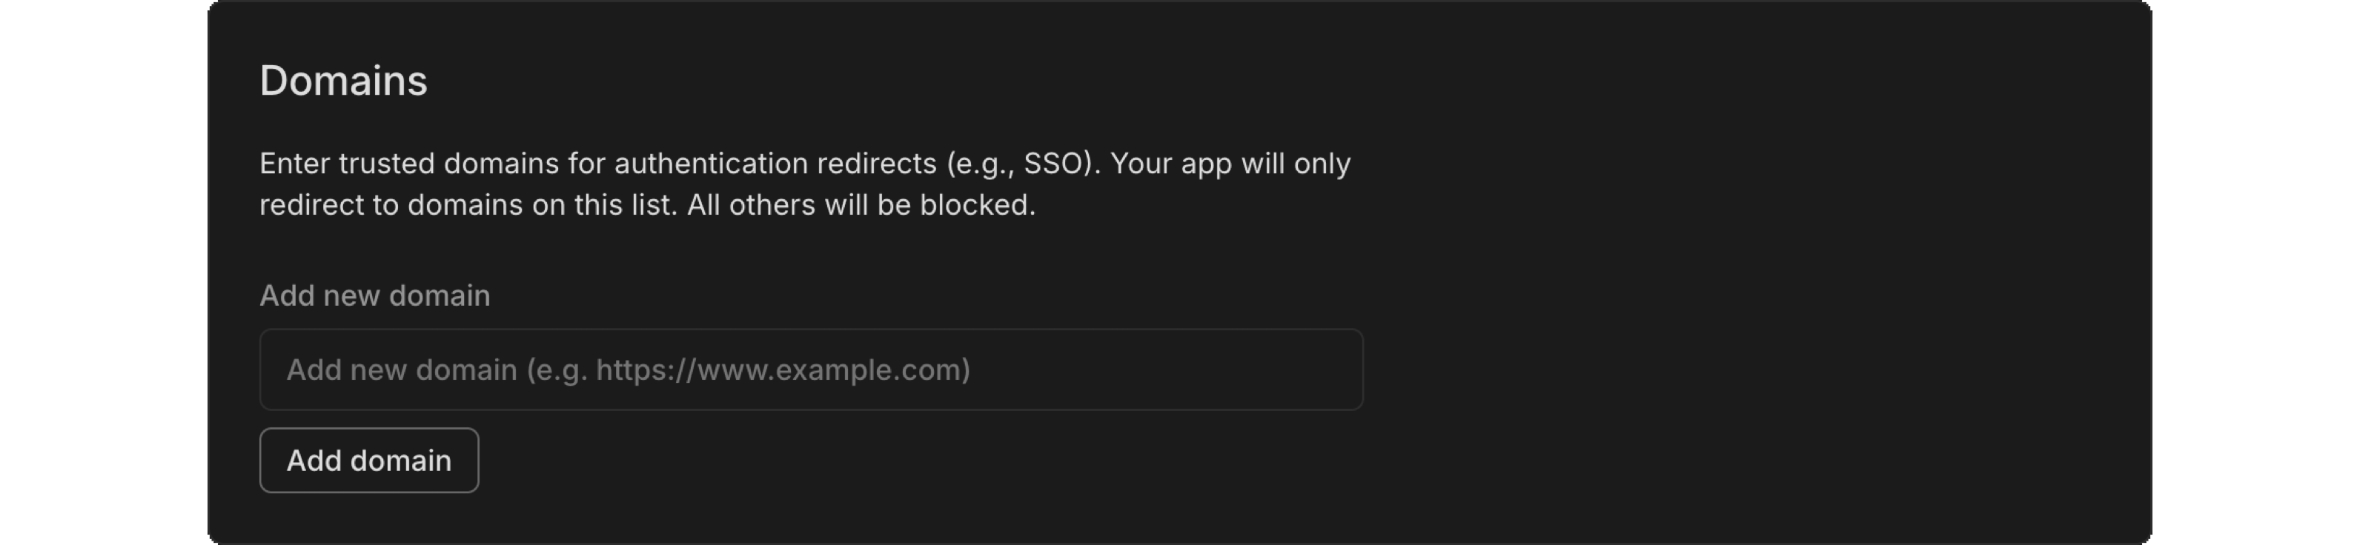Click the input showing example domain placeholder
Image resolution: width=2360 pixels, height=548 pixels.
point(811,370)
